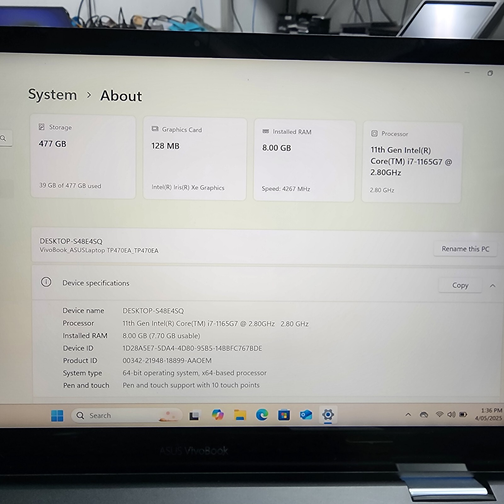This screenshot has height=504, width=504.
Task: Open the Windows Start menu
Action: [57, 415]
